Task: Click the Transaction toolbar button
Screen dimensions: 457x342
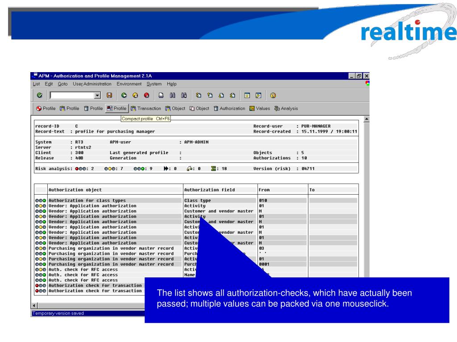Action: tap(146, 109)
